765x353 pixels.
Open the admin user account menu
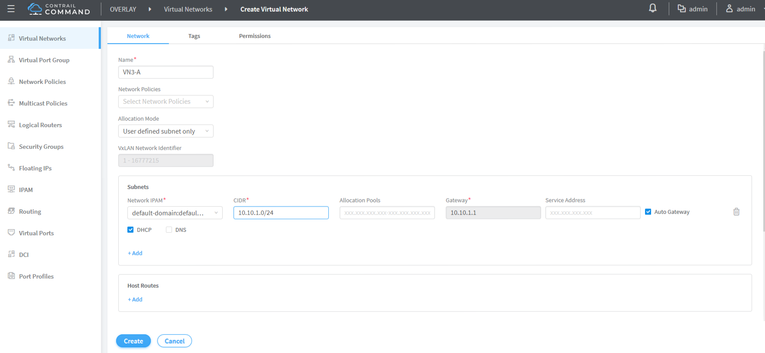tap(741, 9)
